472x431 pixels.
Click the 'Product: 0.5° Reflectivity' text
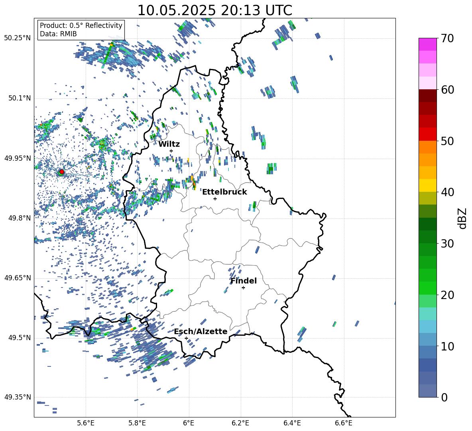coord(81,25)
